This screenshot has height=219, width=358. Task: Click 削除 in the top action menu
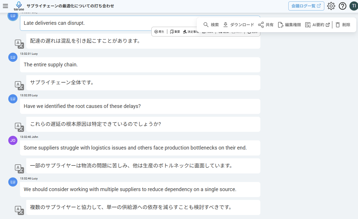click(343, 25)
